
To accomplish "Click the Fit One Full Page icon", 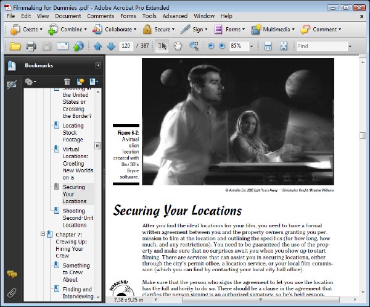I will (284, 46).
